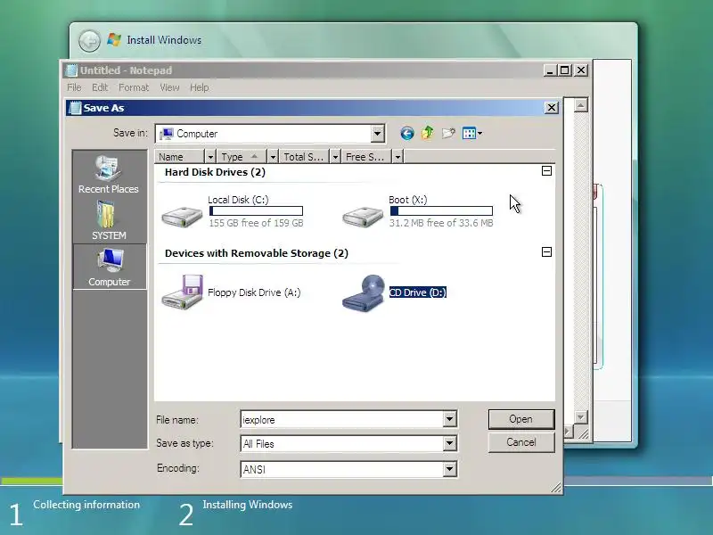
Task: Open Notepad Format menu
Action: [134, 87]
